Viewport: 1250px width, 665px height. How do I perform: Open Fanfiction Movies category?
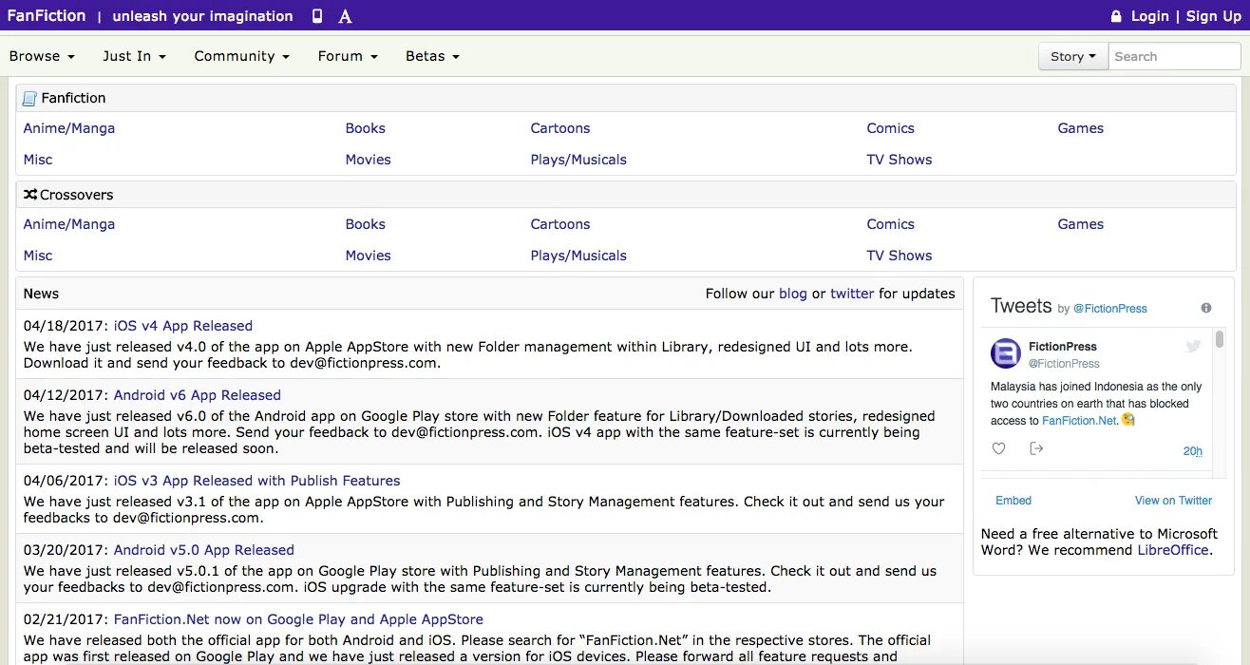coord(369,160)
